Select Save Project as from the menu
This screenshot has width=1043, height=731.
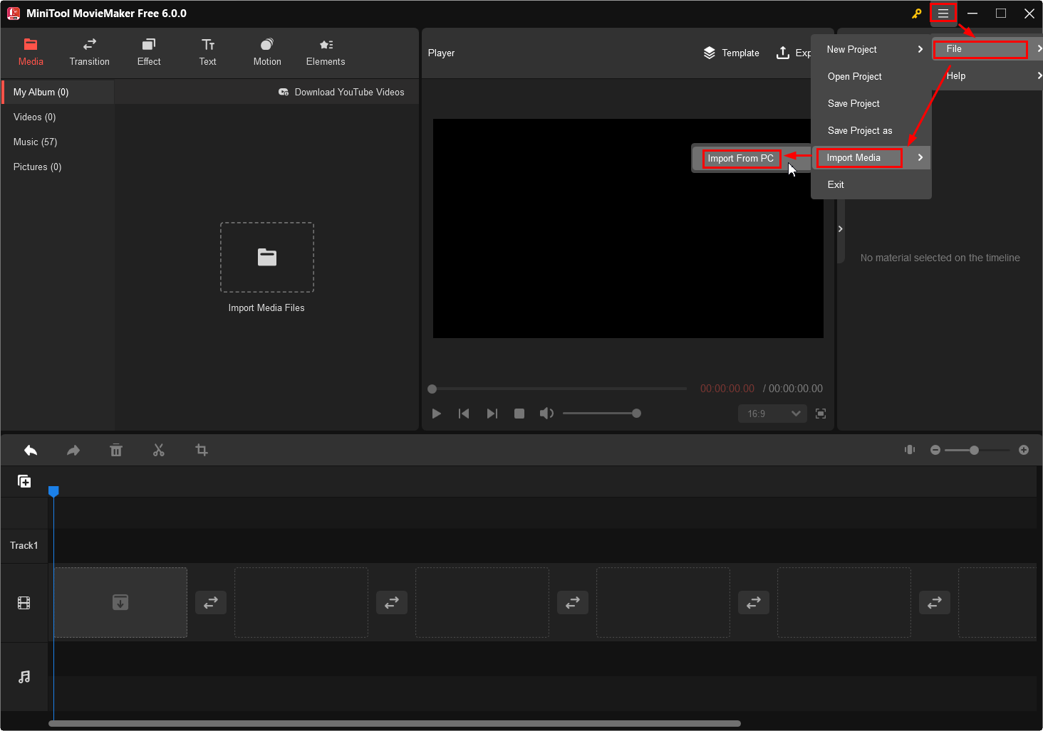pyautogui.click(x=860, y=130)
